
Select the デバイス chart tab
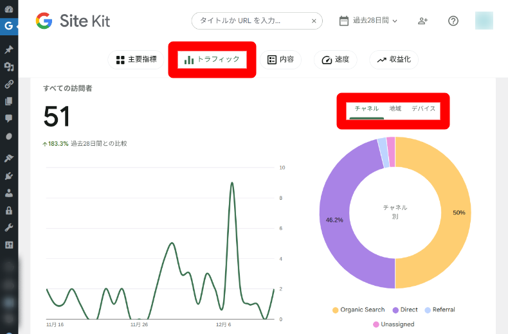tap(423, 109)
